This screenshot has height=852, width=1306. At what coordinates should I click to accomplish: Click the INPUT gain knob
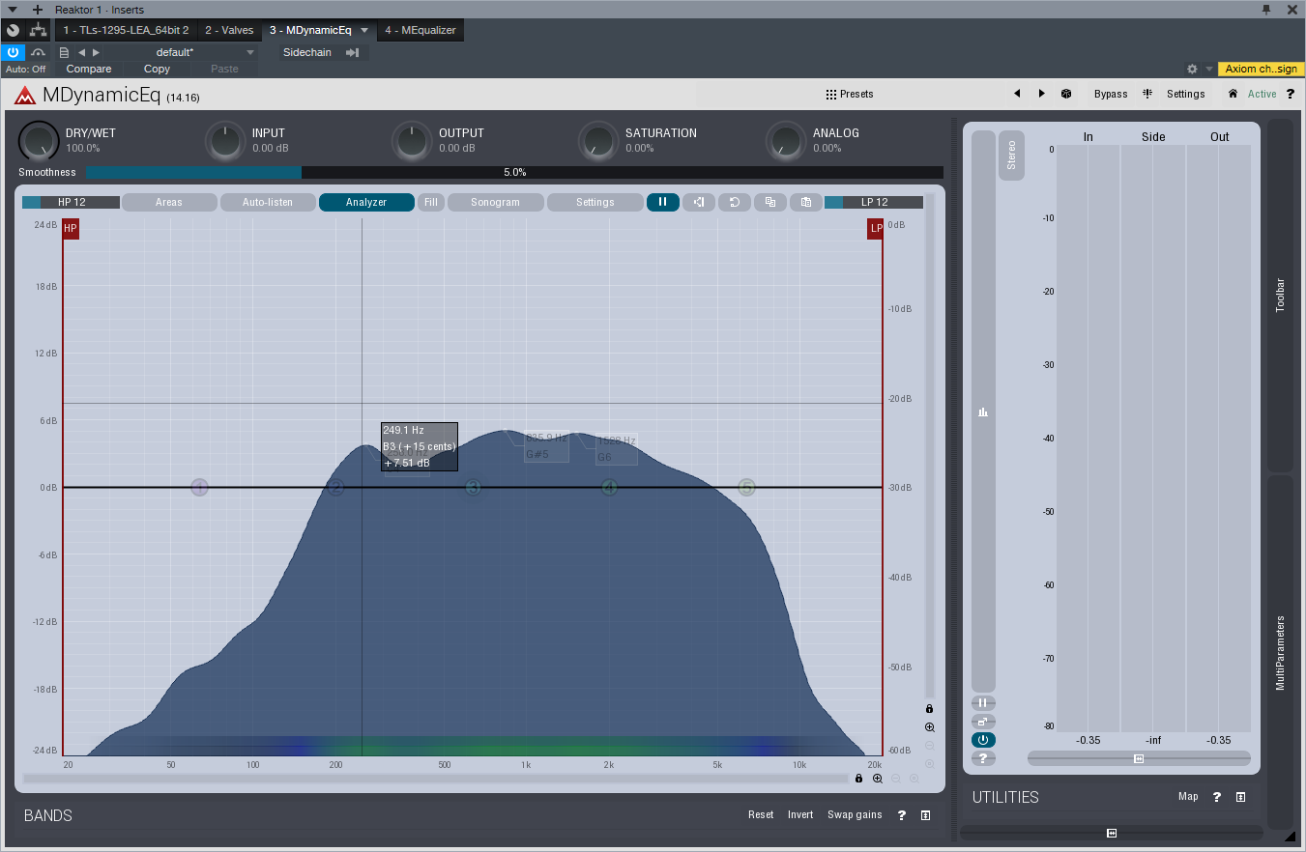[x=225, y=141]
